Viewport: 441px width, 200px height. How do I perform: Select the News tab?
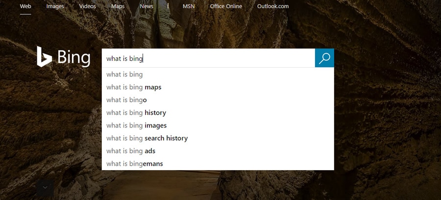click(x=146, y=6)
